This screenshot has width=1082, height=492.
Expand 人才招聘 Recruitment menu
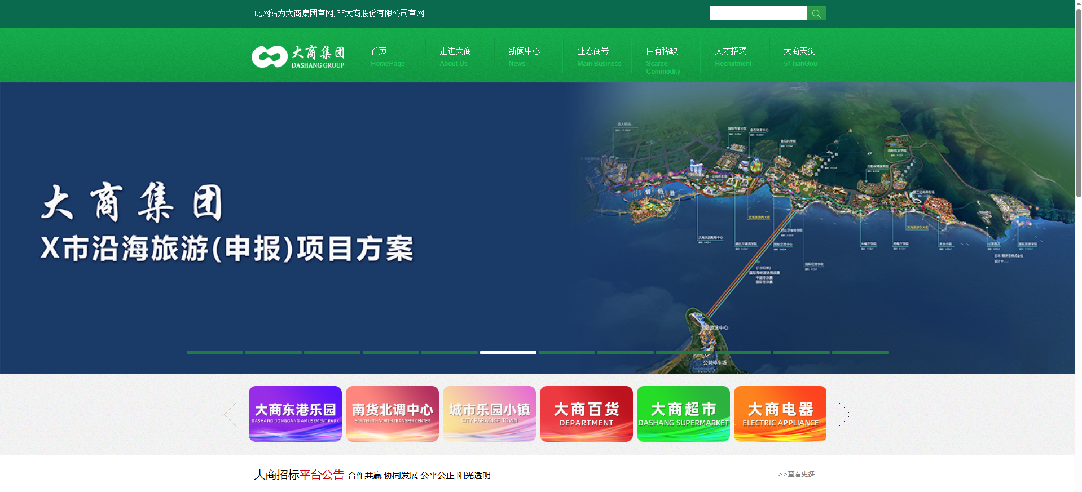(732, 56)
